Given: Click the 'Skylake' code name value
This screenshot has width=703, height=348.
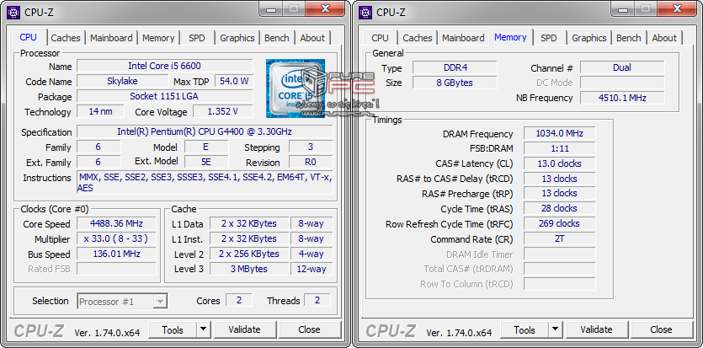Looking at the screenshot, I should tap(122, 81).
